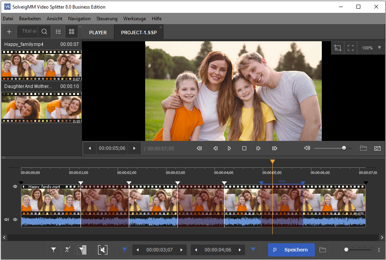Viewport: 386px width, 260px height.
Task: Adjust the volume slider handle
Action: 344,148
